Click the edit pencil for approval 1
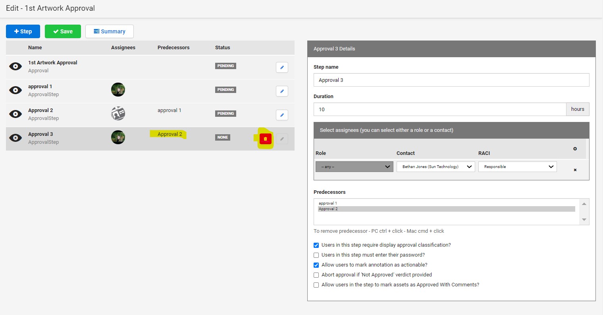The width and height of the screenshot is (603, 315). [x=282, y=91]
